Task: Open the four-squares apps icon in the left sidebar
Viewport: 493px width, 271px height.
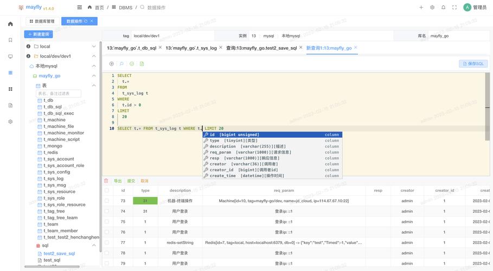Action: 10,89
